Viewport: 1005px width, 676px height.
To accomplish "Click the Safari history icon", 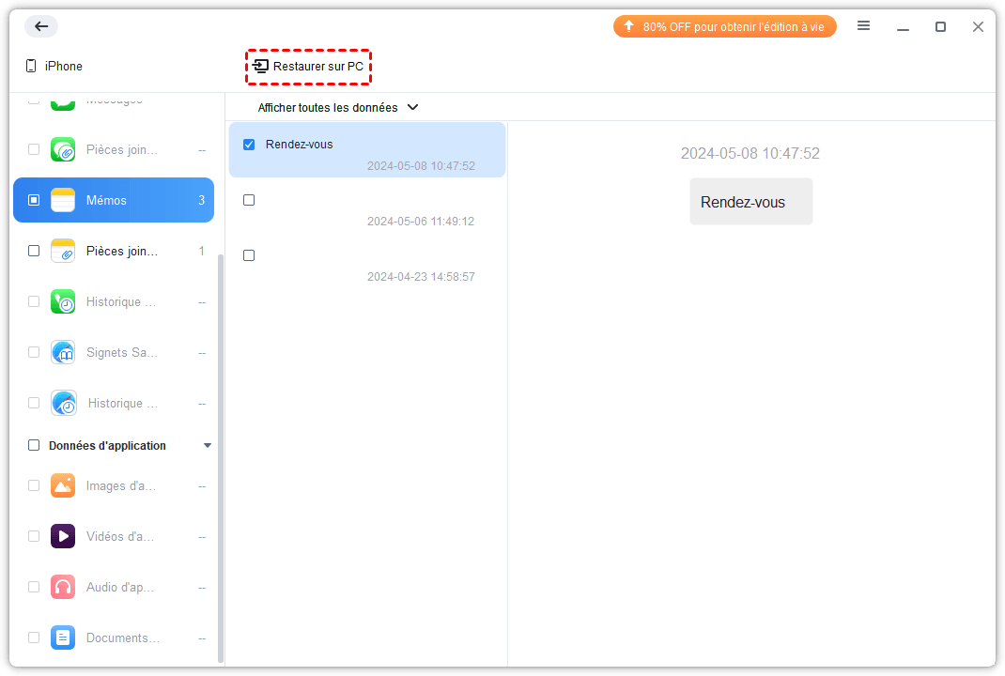I will 63,403.
